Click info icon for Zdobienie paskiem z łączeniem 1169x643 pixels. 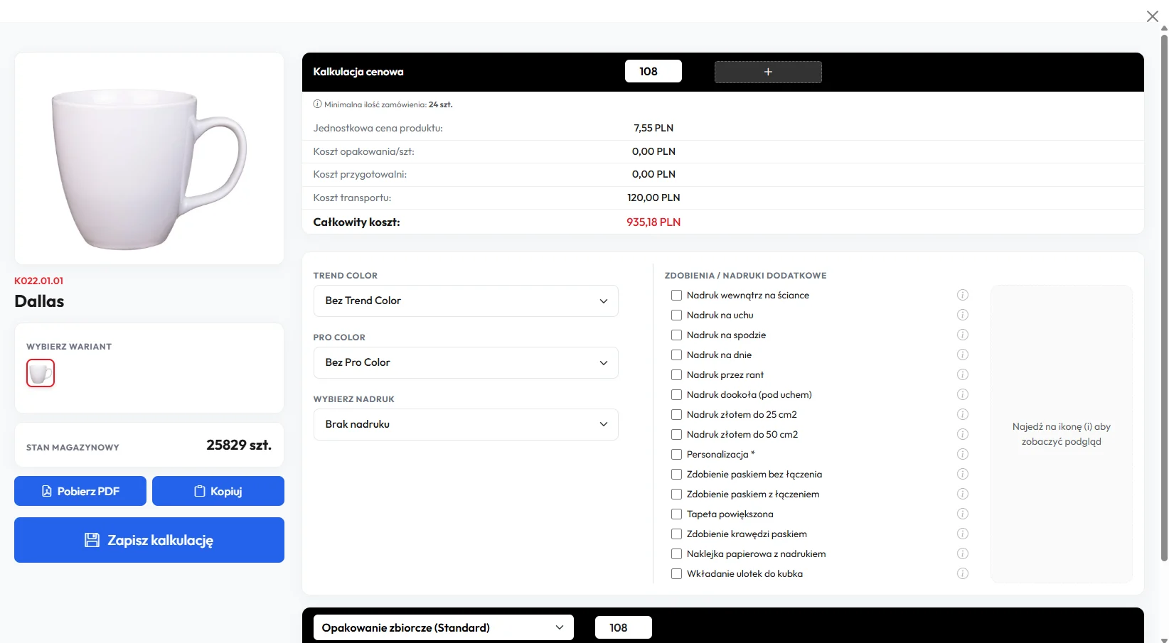pos(963,494)
